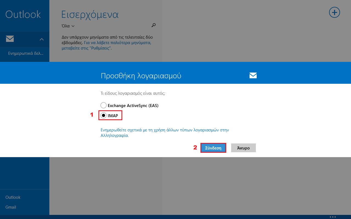Open link about other account types
Viewport: 351px width, 219px height.
pos(165,132)
